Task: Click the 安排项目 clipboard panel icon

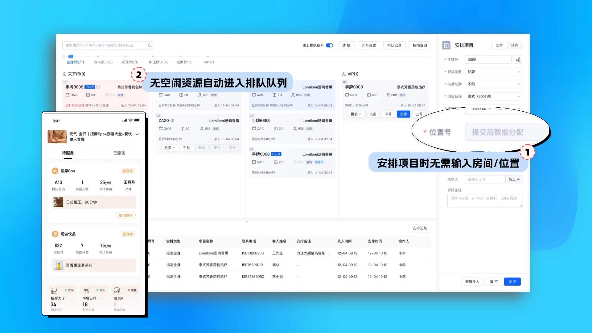Action: pyautogui.click(x=446, y=45)
